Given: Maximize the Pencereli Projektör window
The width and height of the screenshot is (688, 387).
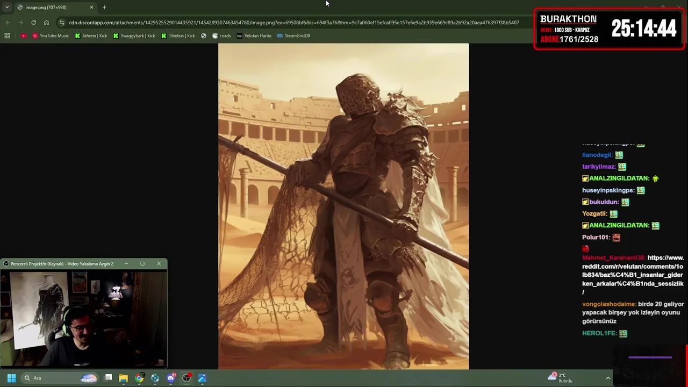Looking at the screenshot, I should coord(142,263).
